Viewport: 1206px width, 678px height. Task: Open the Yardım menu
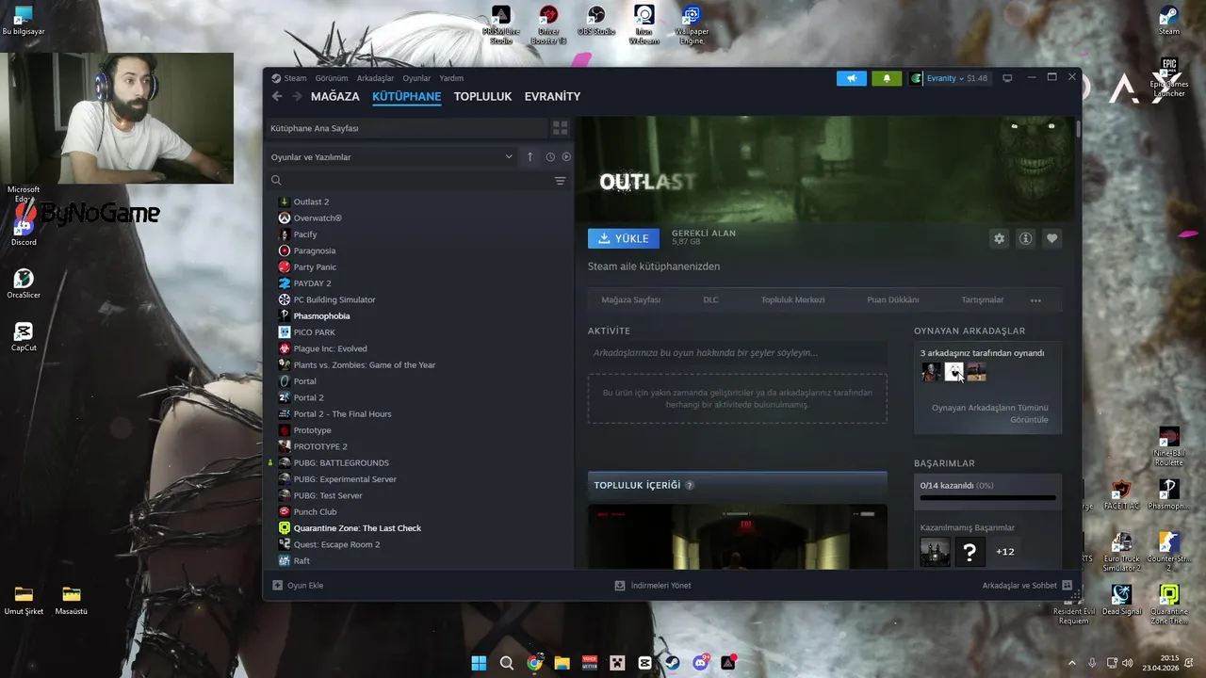[451, 78]
